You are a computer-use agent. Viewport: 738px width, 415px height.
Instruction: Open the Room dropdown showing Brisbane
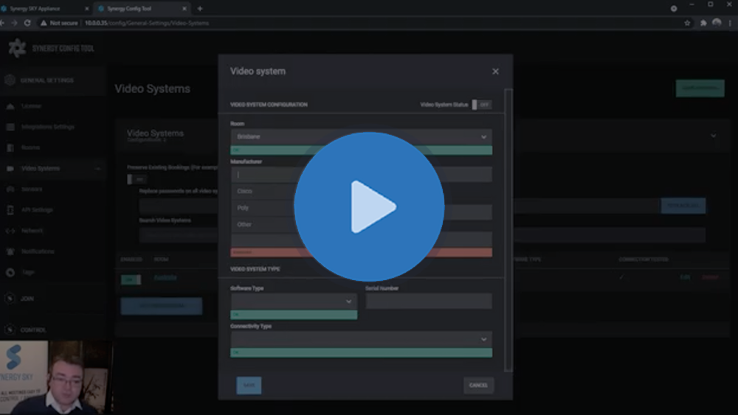(361, 137)
